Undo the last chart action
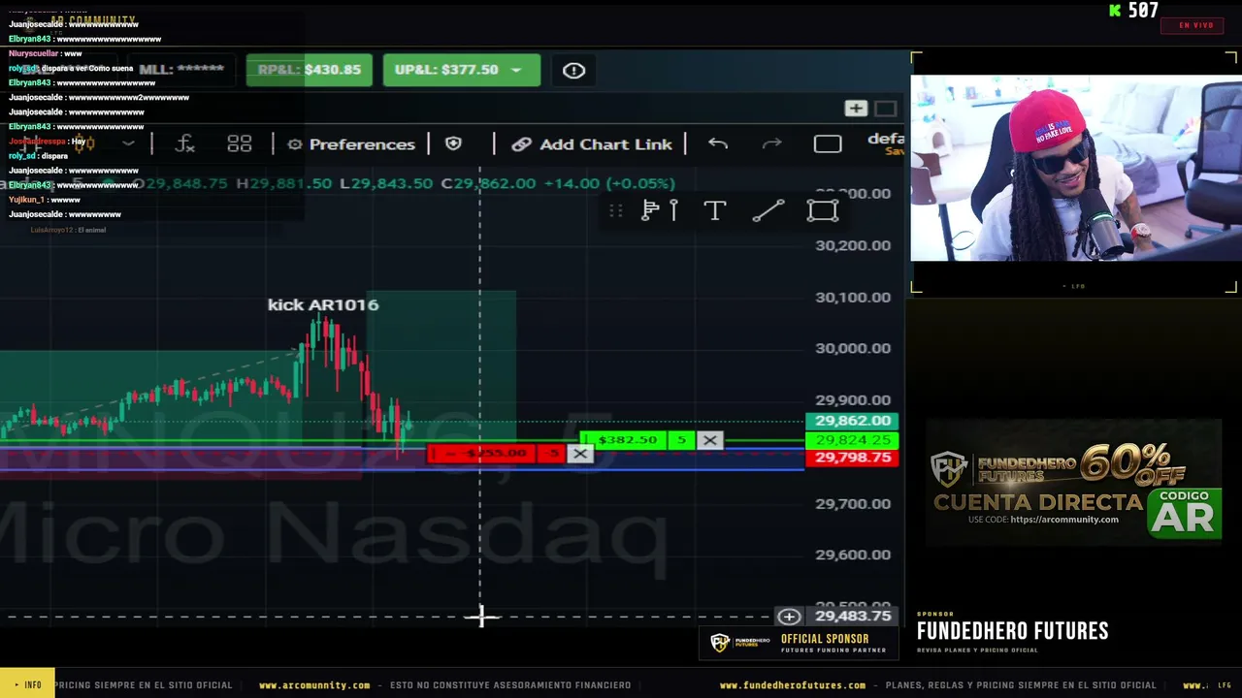Image resolution: width=1242 pixels, height=698 pixels. click(718, 143)
